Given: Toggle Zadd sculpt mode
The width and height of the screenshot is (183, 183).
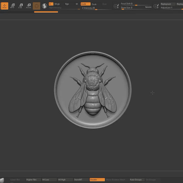Looking at the screenshot, I should pyautogui.click(x=86, y=4).
